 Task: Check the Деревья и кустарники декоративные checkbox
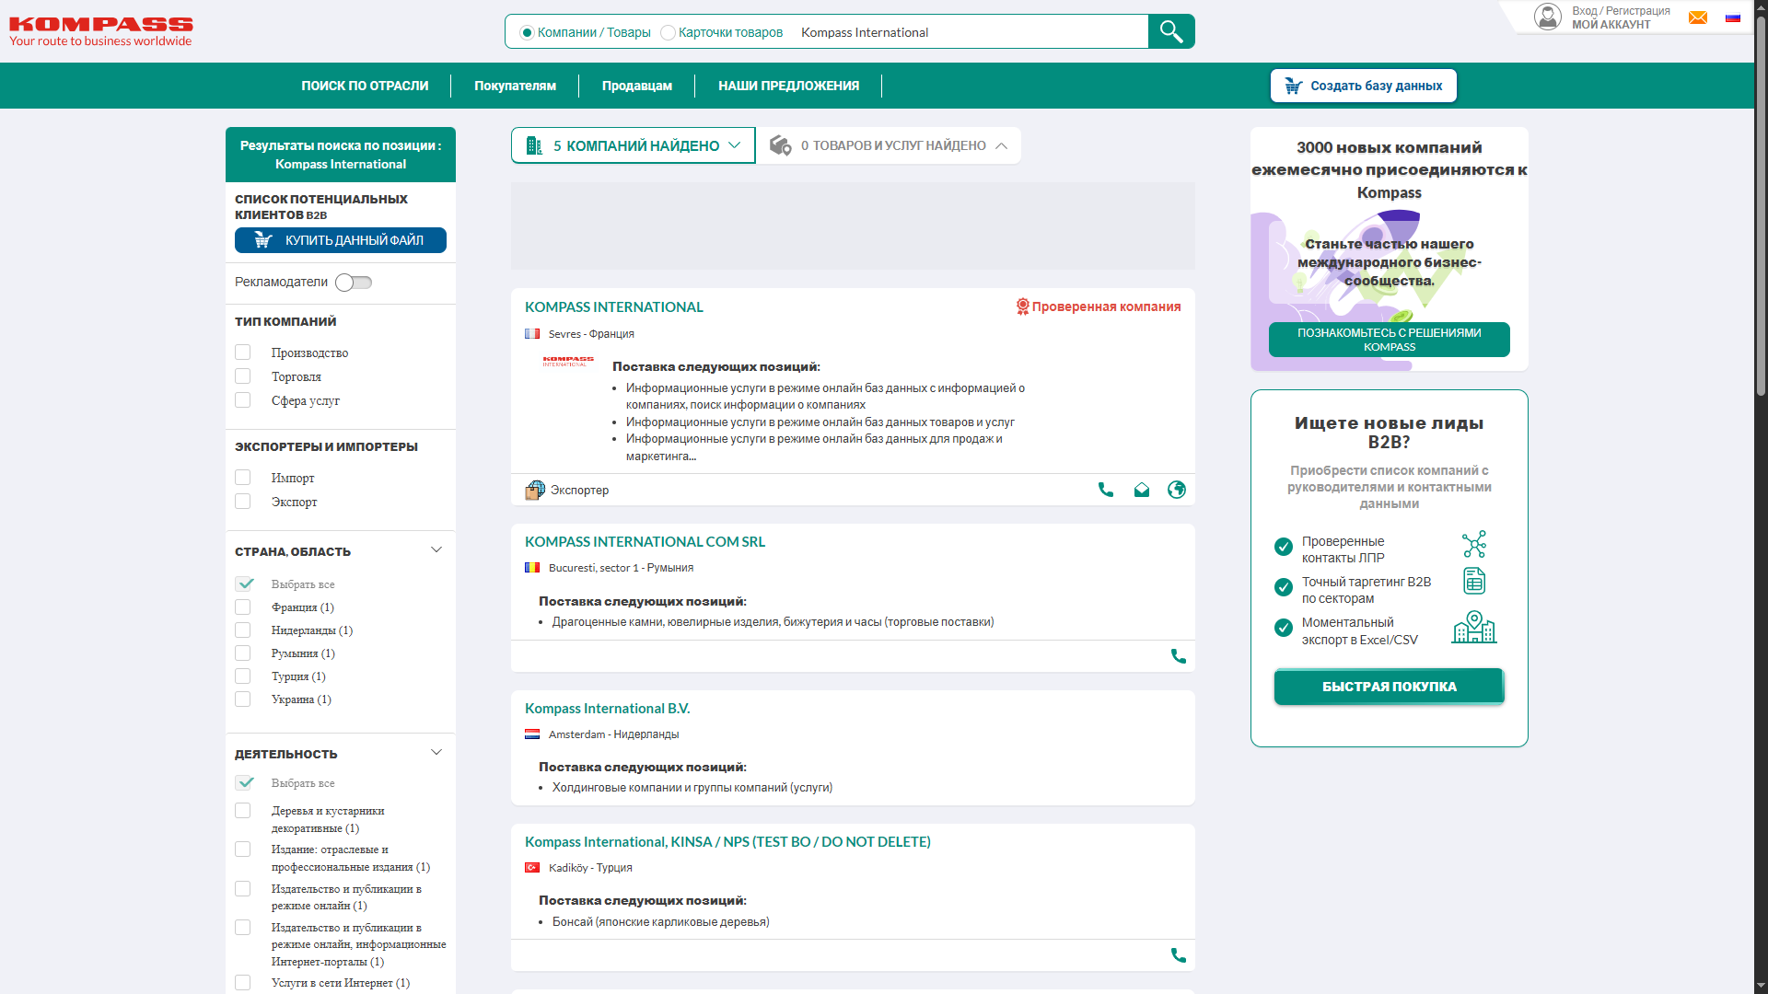coord(243,811)
